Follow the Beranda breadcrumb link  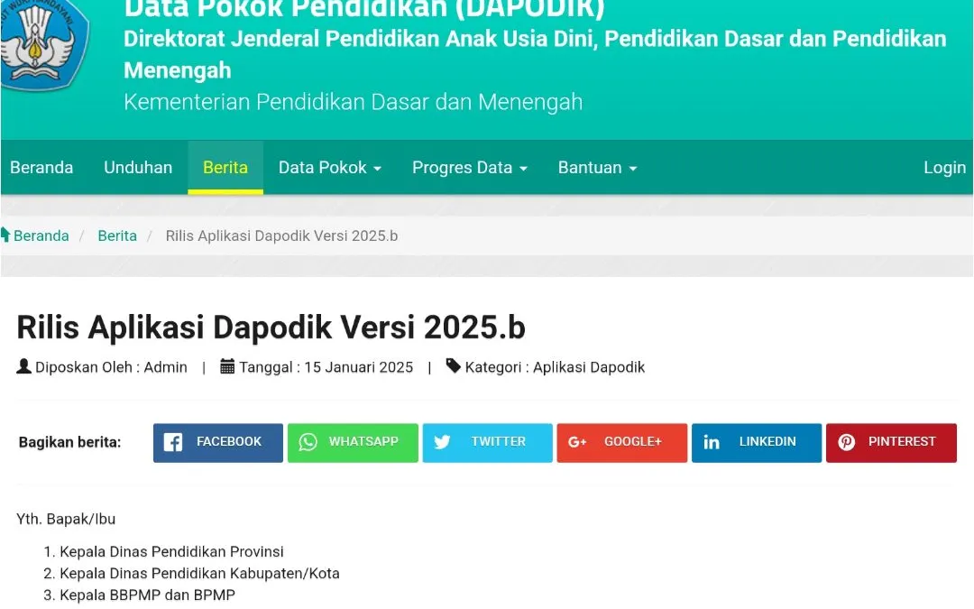click(x=41, y=235)
